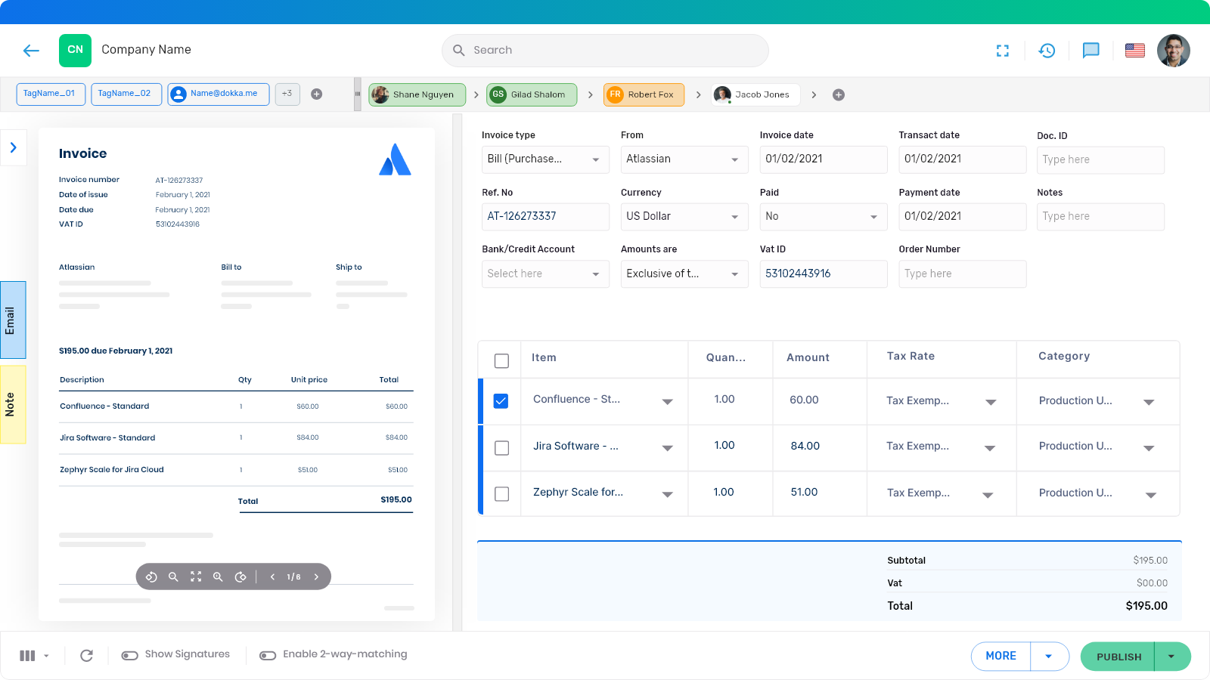Add a tag with the plus icon after +3
1210x680 pixels.
pyautogui.click(x=317, y=94)
